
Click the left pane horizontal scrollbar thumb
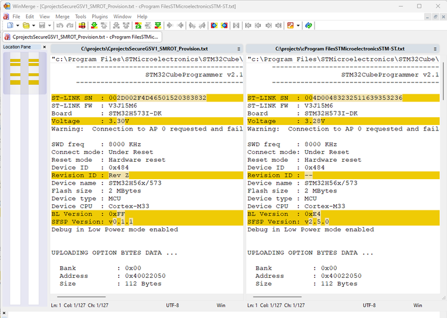click(x=81, y=297)
